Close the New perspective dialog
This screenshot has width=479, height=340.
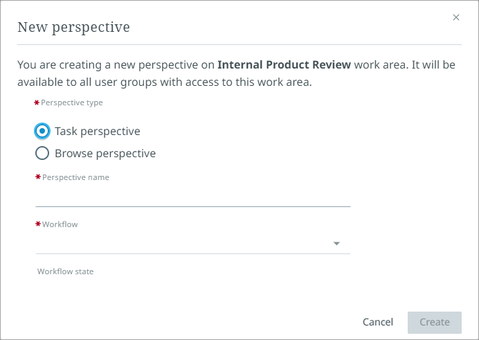[455, 17]
